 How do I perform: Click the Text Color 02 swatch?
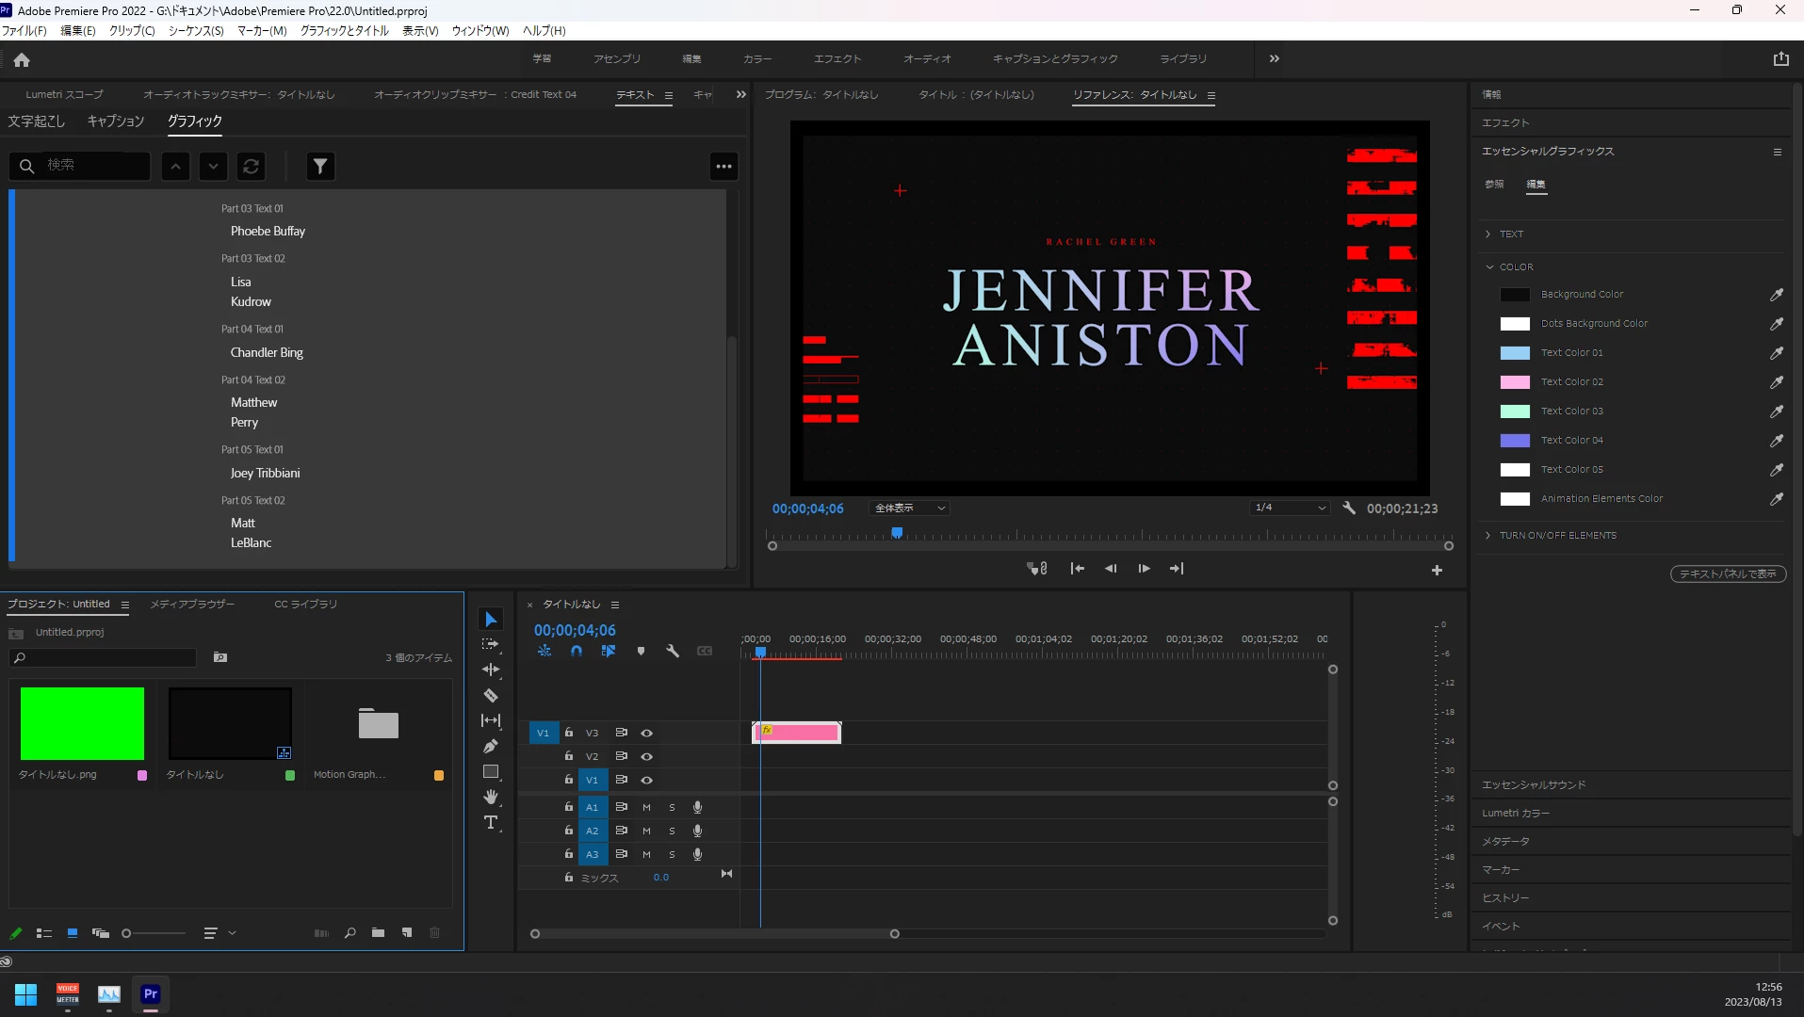point(1515,382)
